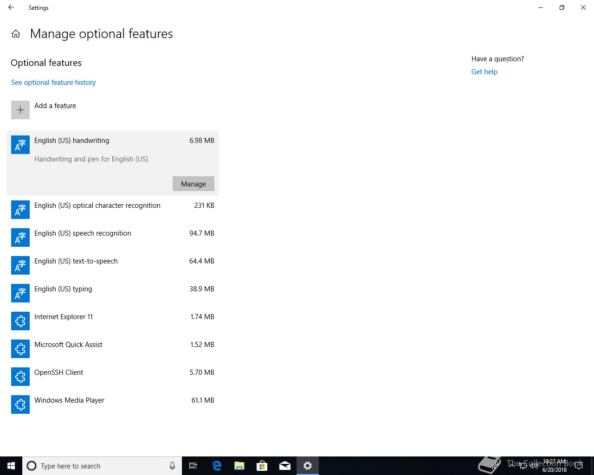Viewport: 594px width, 475px height.
Task: Click the 61.1 MB size value
Action: pyautogui.click(x=203, y=400)
